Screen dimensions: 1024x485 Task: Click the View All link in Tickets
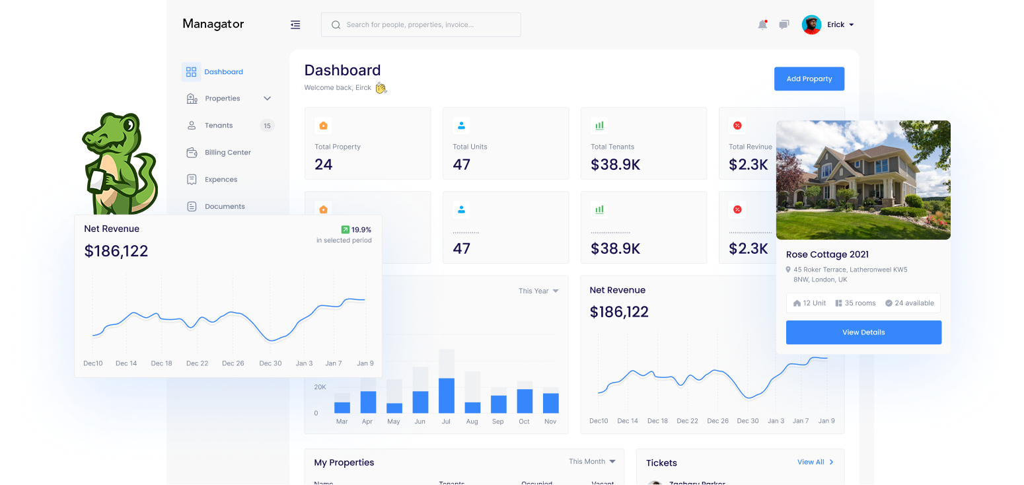(x=815, y=463)
